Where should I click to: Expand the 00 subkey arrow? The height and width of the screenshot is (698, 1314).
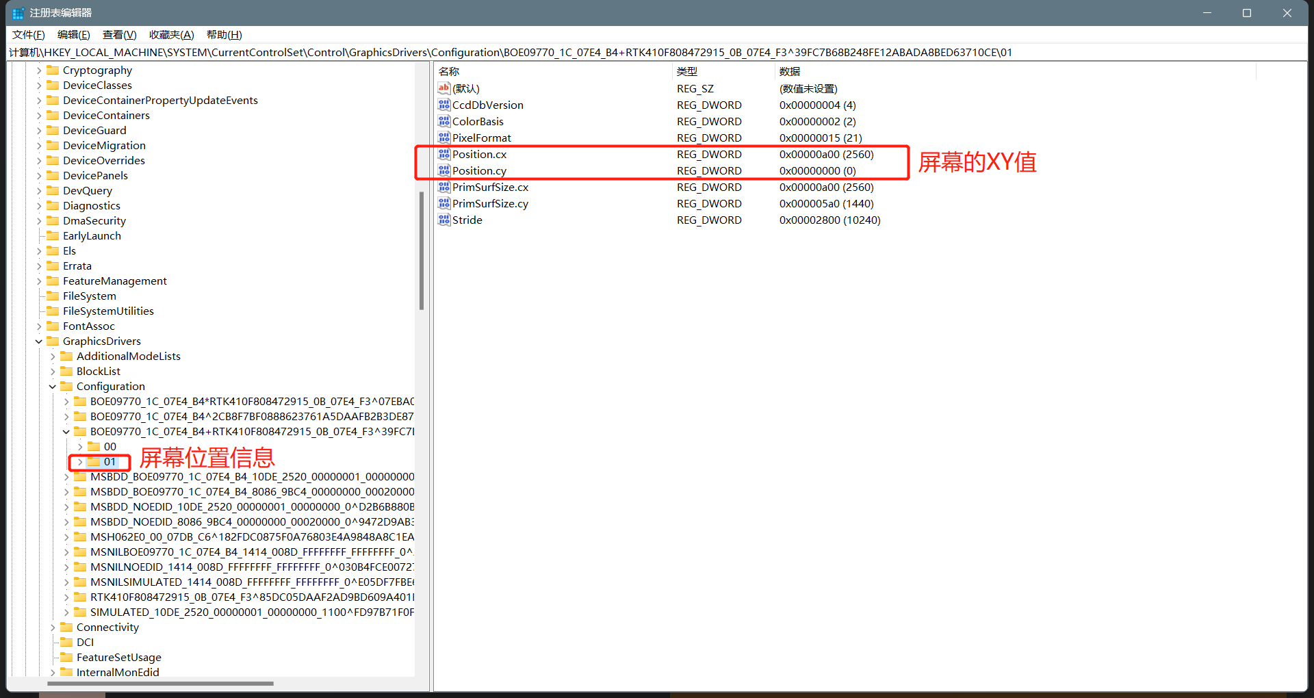pos(80,447)
